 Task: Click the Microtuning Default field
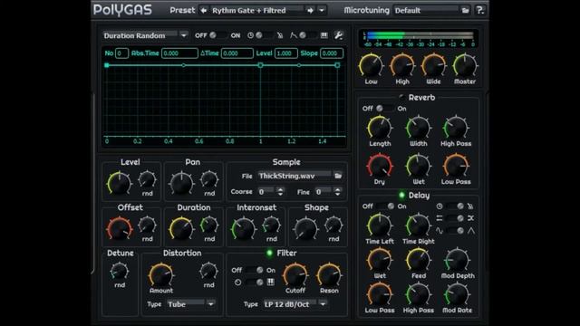pos(426,10)
